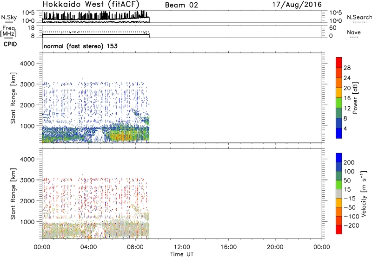372x257 pixels.
Task: Click the '10^5' label left of the sky noise panel
Action: (28, 13)
